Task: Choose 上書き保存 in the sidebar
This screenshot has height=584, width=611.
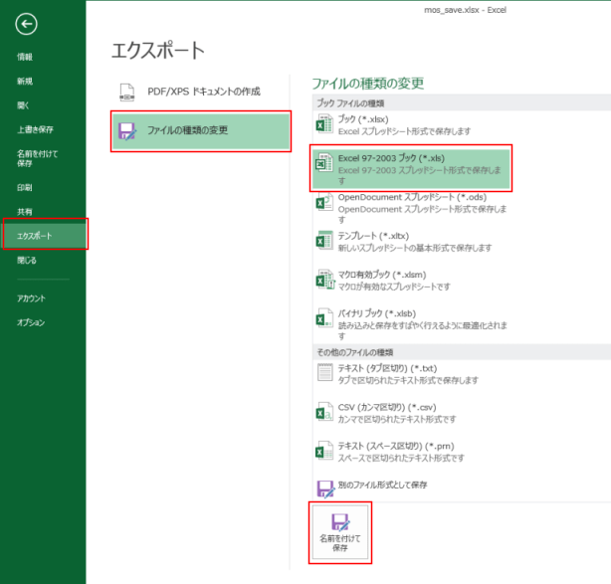Action: pos(43,129)
